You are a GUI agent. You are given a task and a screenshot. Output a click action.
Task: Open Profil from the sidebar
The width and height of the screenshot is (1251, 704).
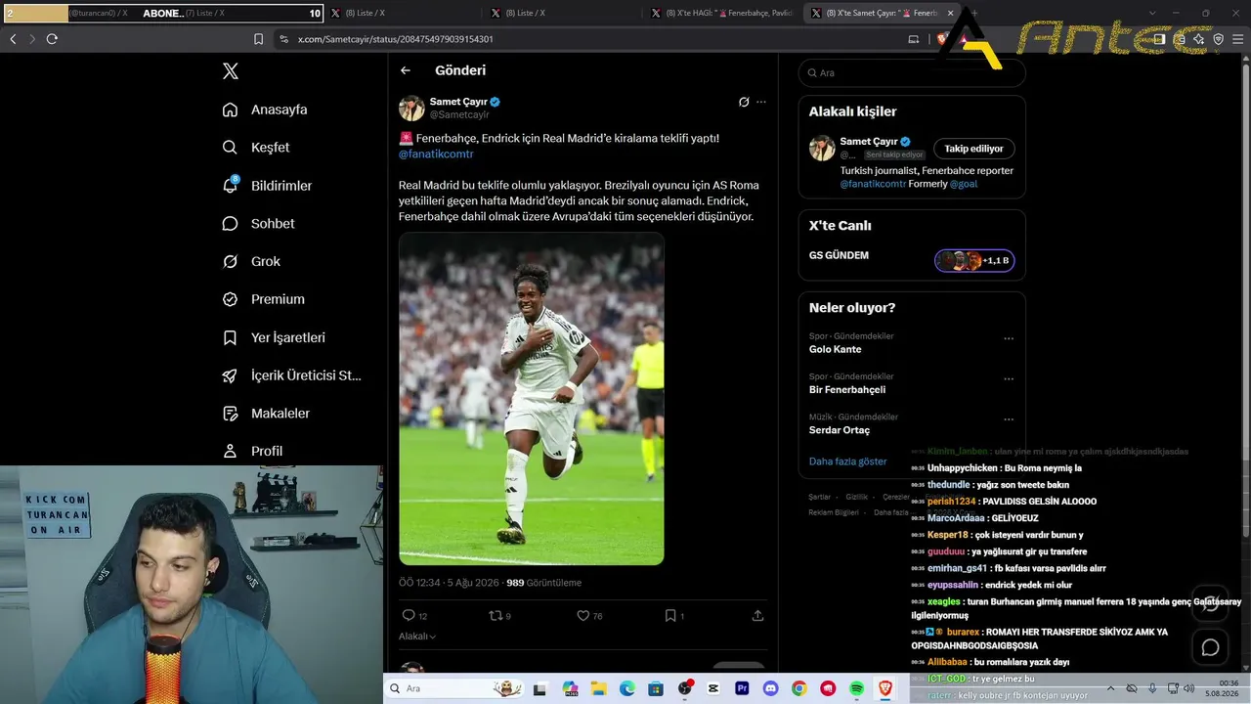pyautogui.click(x=252, y=451)
